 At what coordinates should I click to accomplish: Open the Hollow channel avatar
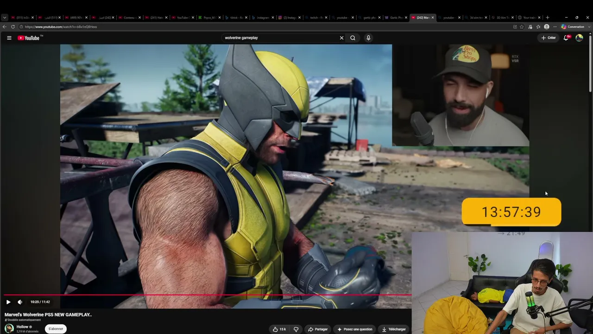pos(9,328)
